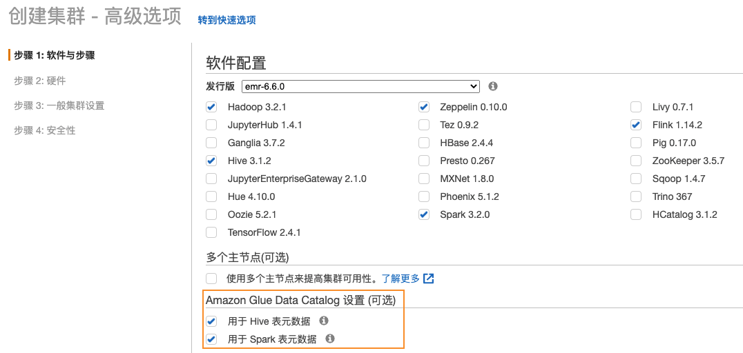Go to 步骤 1: 软件与步骤

click(x=54, y=55)
